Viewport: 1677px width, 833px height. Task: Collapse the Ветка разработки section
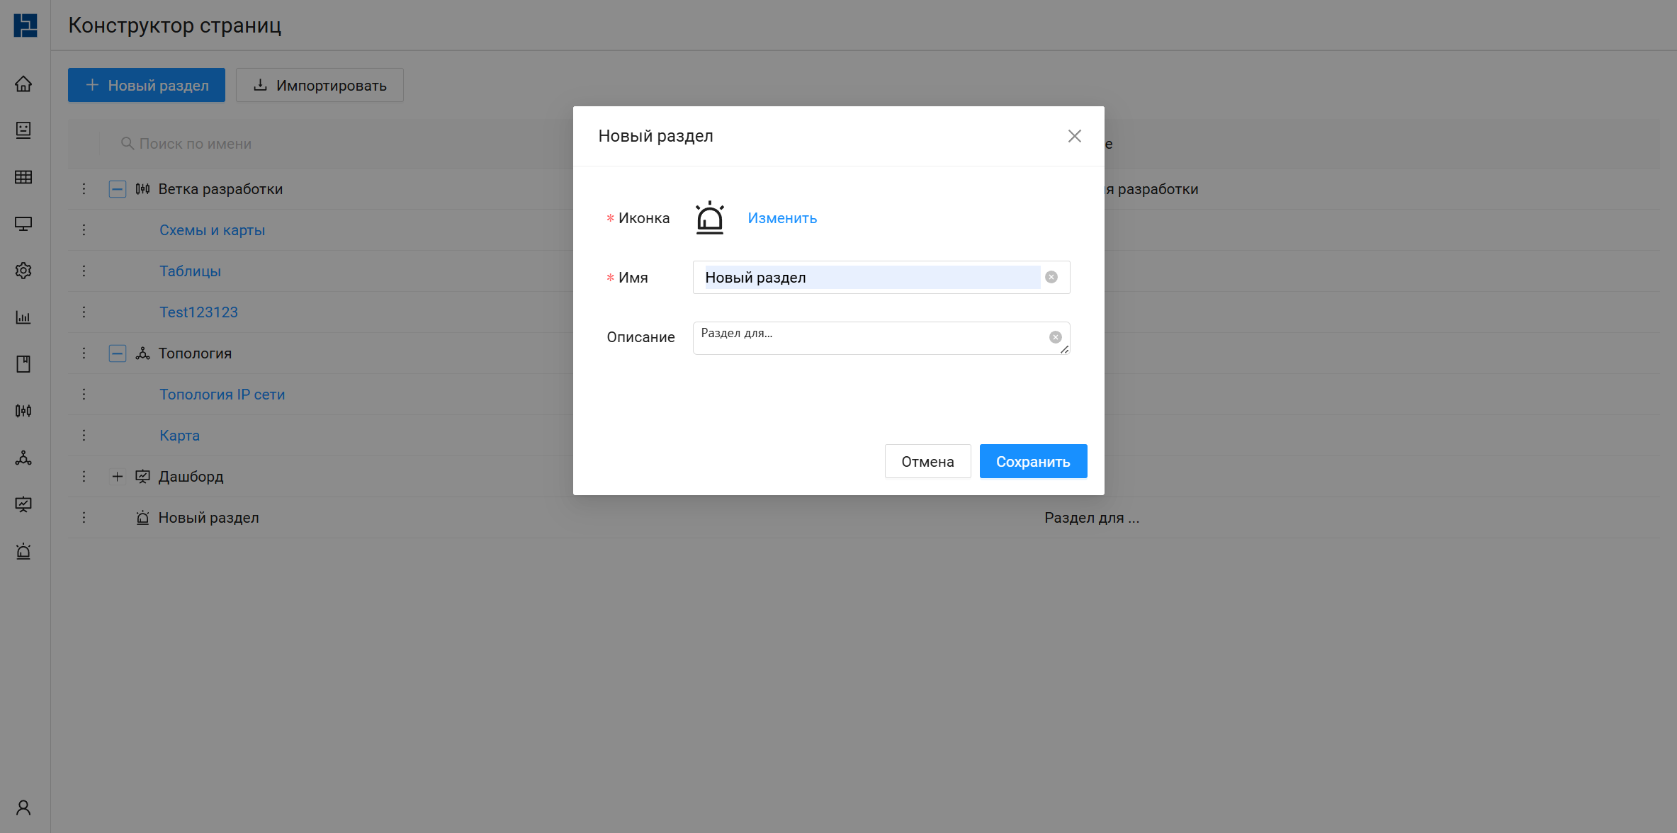click(x=118, y=189)
